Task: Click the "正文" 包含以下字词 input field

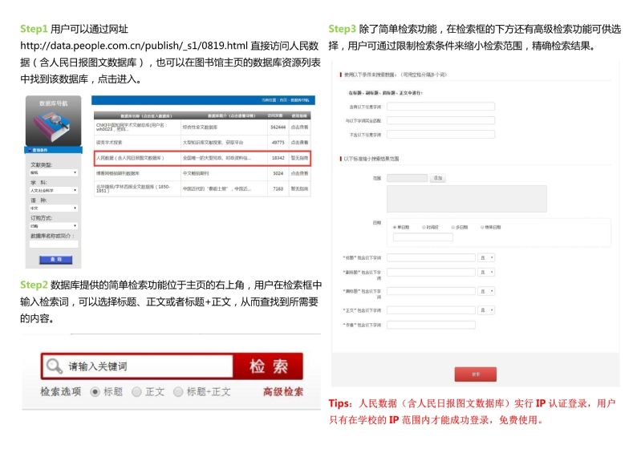Action: tap(431, 310)
